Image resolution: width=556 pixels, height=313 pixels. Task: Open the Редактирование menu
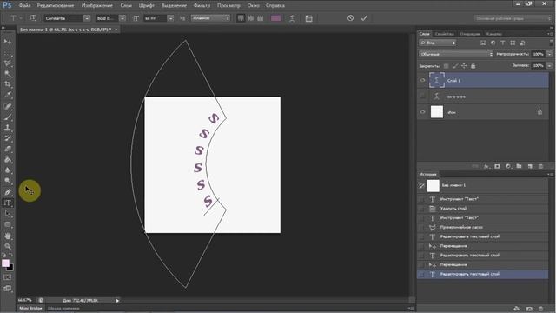pyautogui.click(x=56, y=5)
